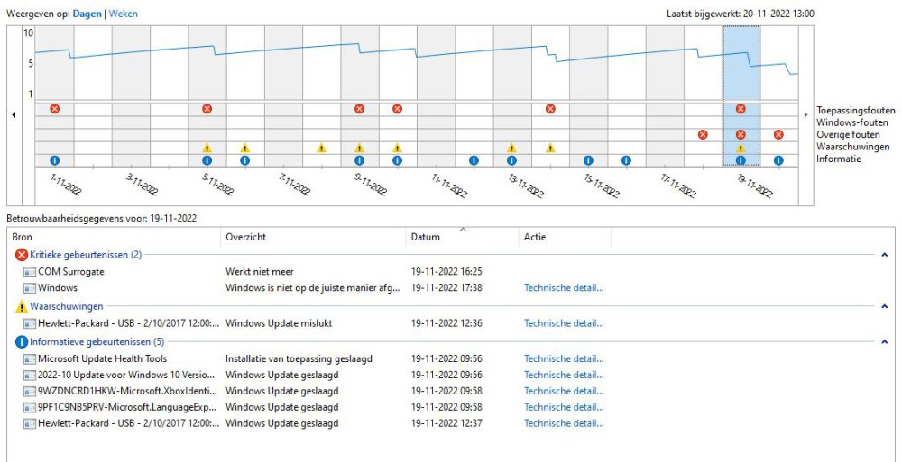Viewport: 902px width, 462px height.
Task: Collapse the Waarschuwingen group
Action: tap(884, 306)
